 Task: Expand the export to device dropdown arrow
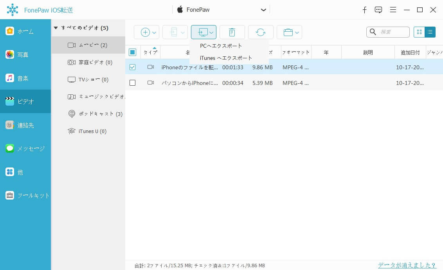tap(183, 32)
